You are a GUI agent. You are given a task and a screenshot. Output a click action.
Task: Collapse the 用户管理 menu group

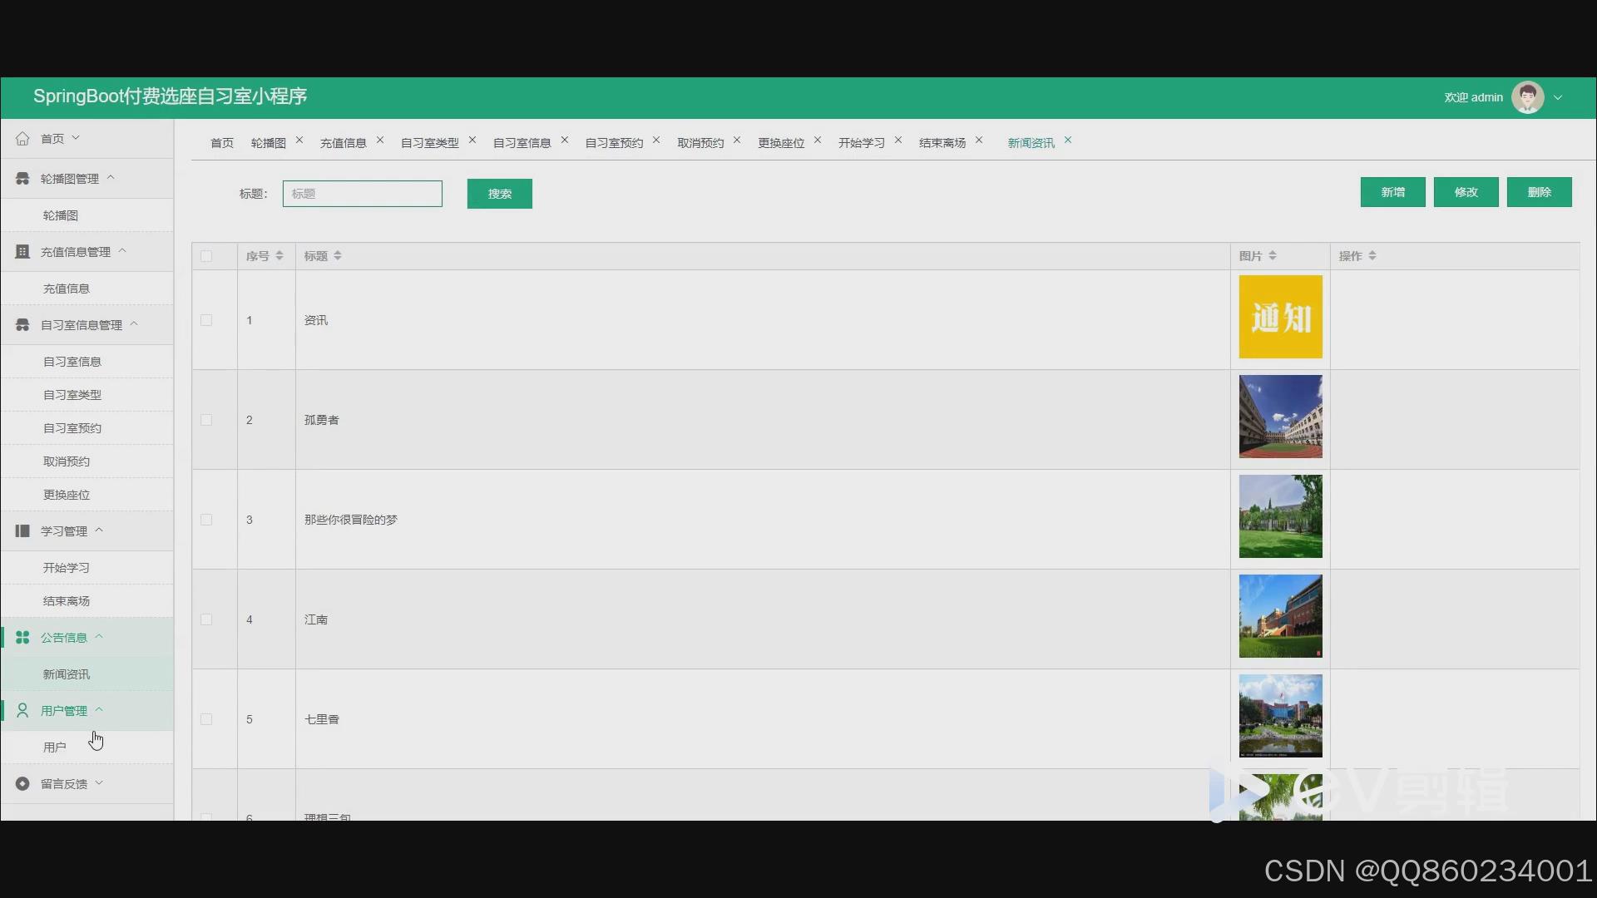tap(99, 710)
